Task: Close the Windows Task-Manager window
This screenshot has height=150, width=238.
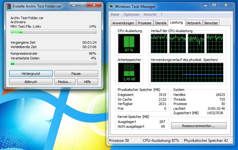Action: tap(226, 5)
